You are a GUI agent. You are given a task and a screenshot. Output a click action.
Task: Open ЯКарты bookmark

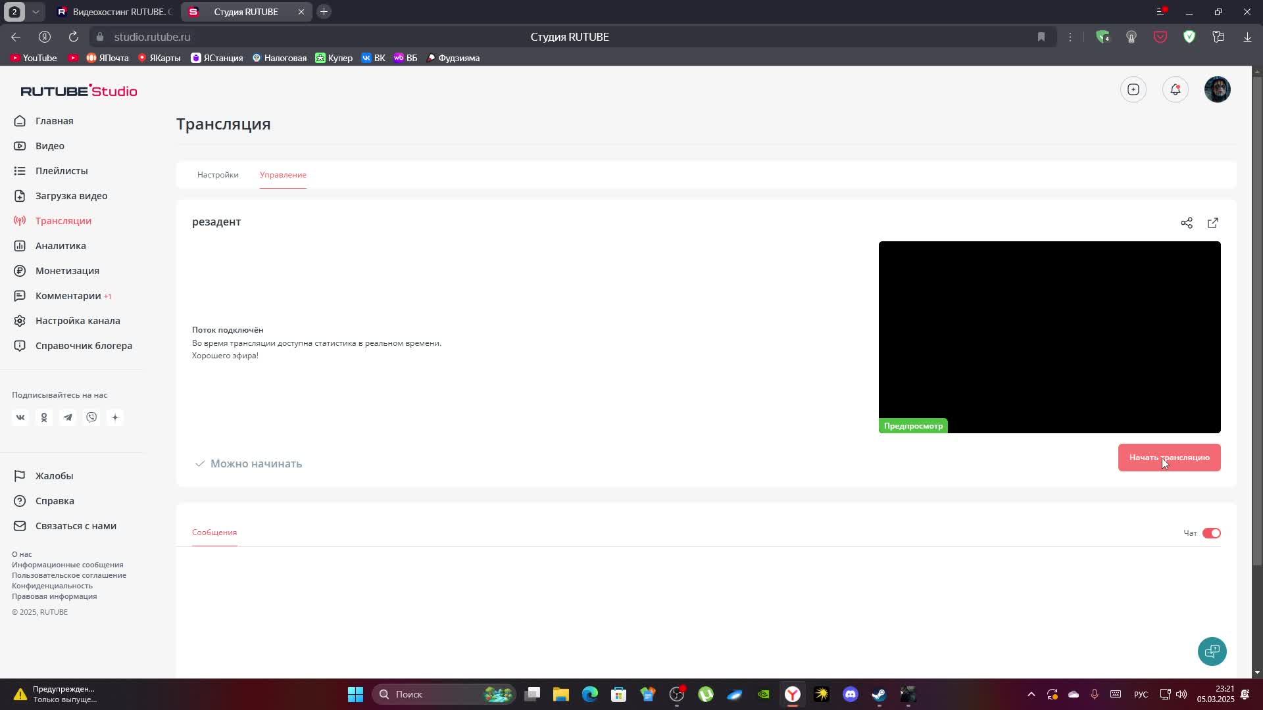pos(159,58)
